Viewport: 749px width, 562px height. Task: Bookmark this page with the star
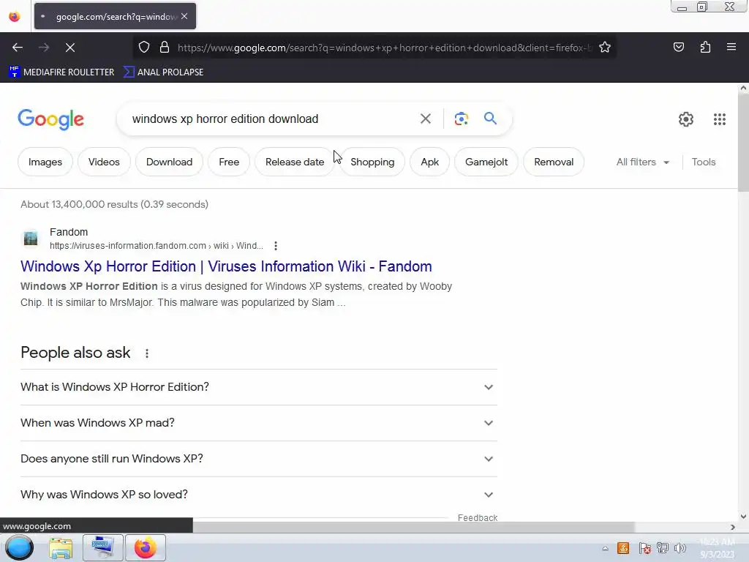pyautogui.click(x=605, y=48)
